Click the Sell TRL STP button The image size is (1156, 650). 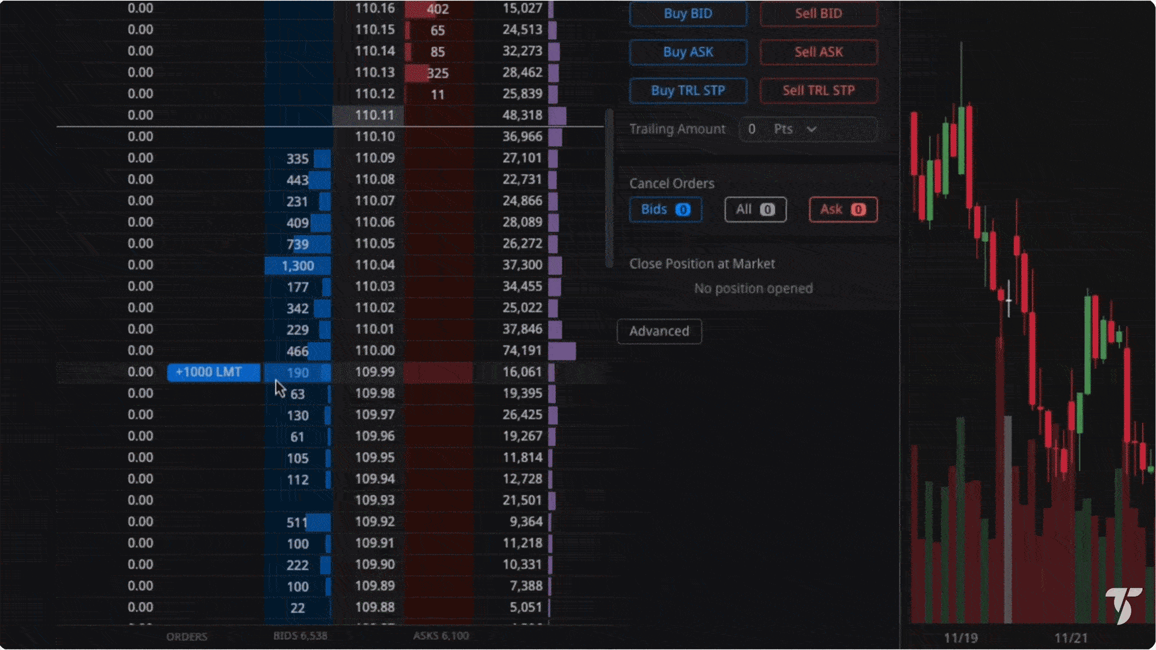[x=818, y=91]
